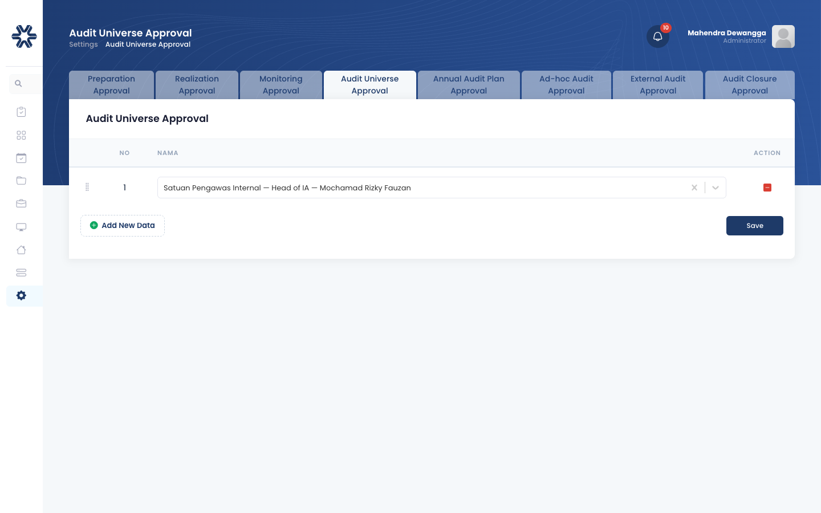821x513 pixels.
Task: Switch to Monitoring Approval tab
Action: click(281, 85)
